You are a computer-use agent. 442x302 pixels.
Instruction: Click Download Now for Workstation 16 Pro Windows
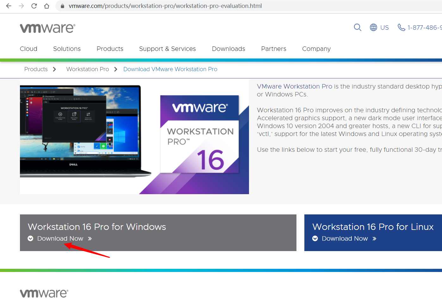[x=60, y=238]
